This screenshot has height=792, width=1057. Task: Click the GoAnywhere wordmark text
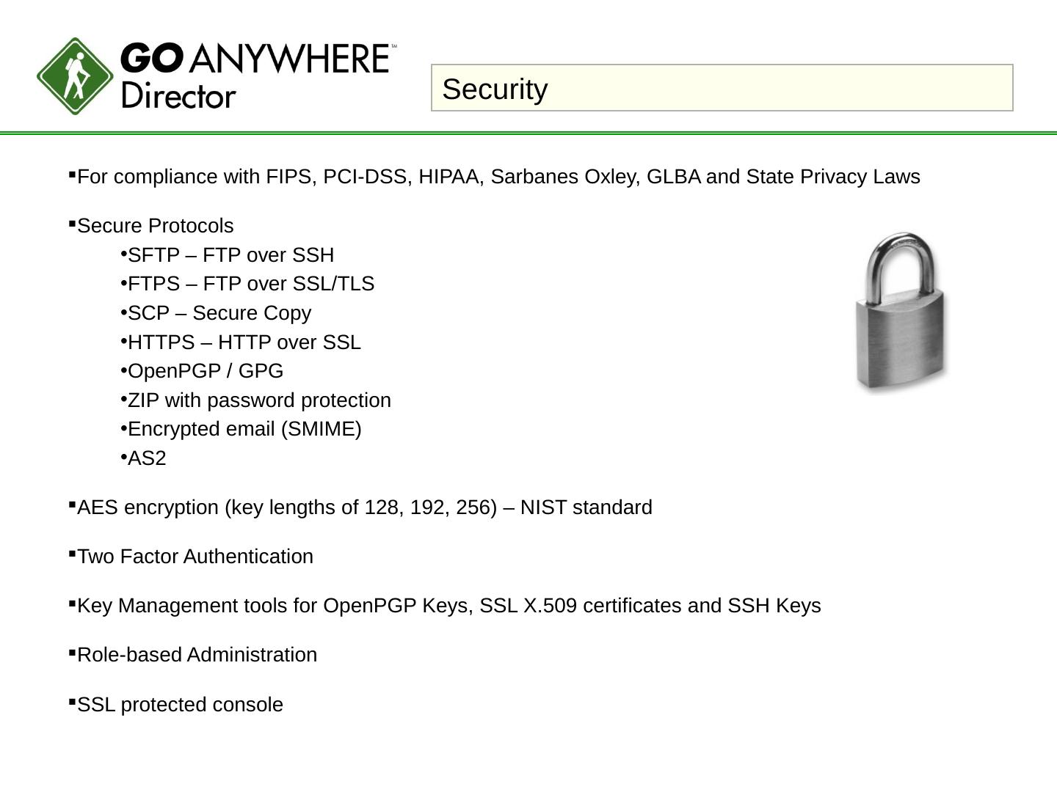point(257,59)
